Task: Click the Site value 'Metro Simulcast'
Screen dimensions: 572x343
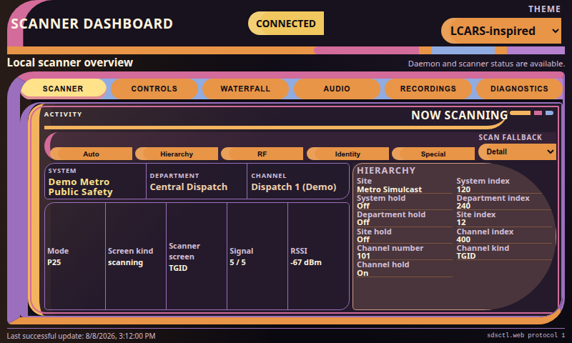Action: [x=389, y=189]
